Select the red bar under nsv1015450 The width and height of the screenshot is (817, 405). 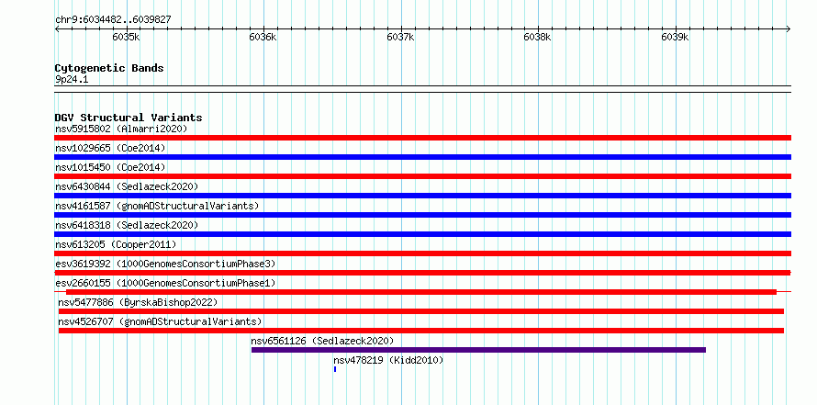pos(422,176)
